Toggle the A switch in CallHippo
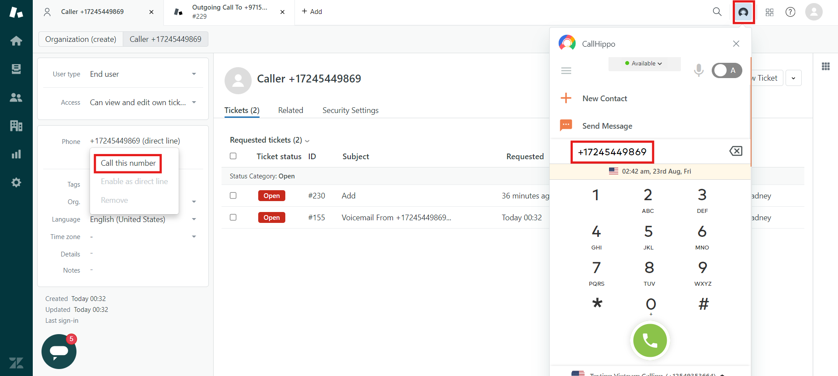 click(x=727, y=70)
